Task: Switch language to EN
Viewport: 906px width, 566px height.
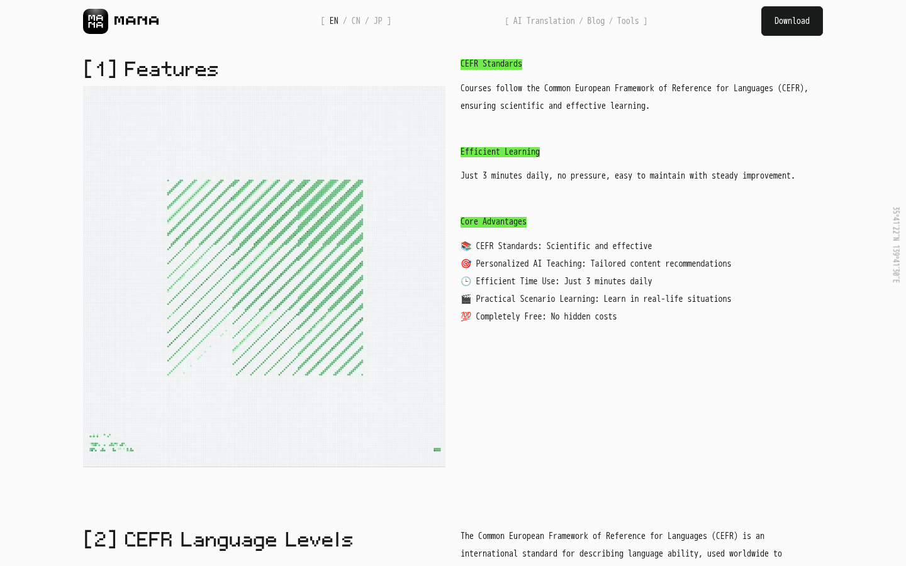Action: [334, 21]
